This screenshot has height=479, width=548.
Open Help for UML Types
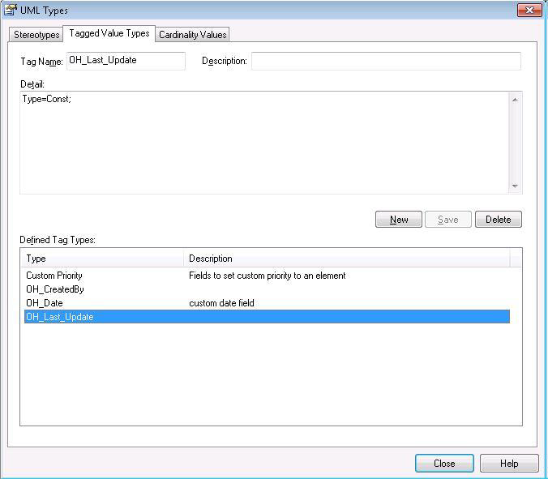click(509, 464)
